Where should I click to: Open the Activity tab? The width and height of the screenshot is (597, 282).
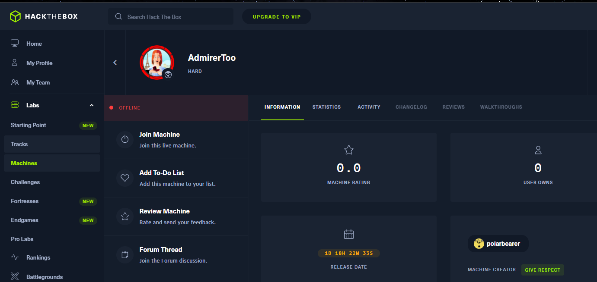[x=369, y=107]
